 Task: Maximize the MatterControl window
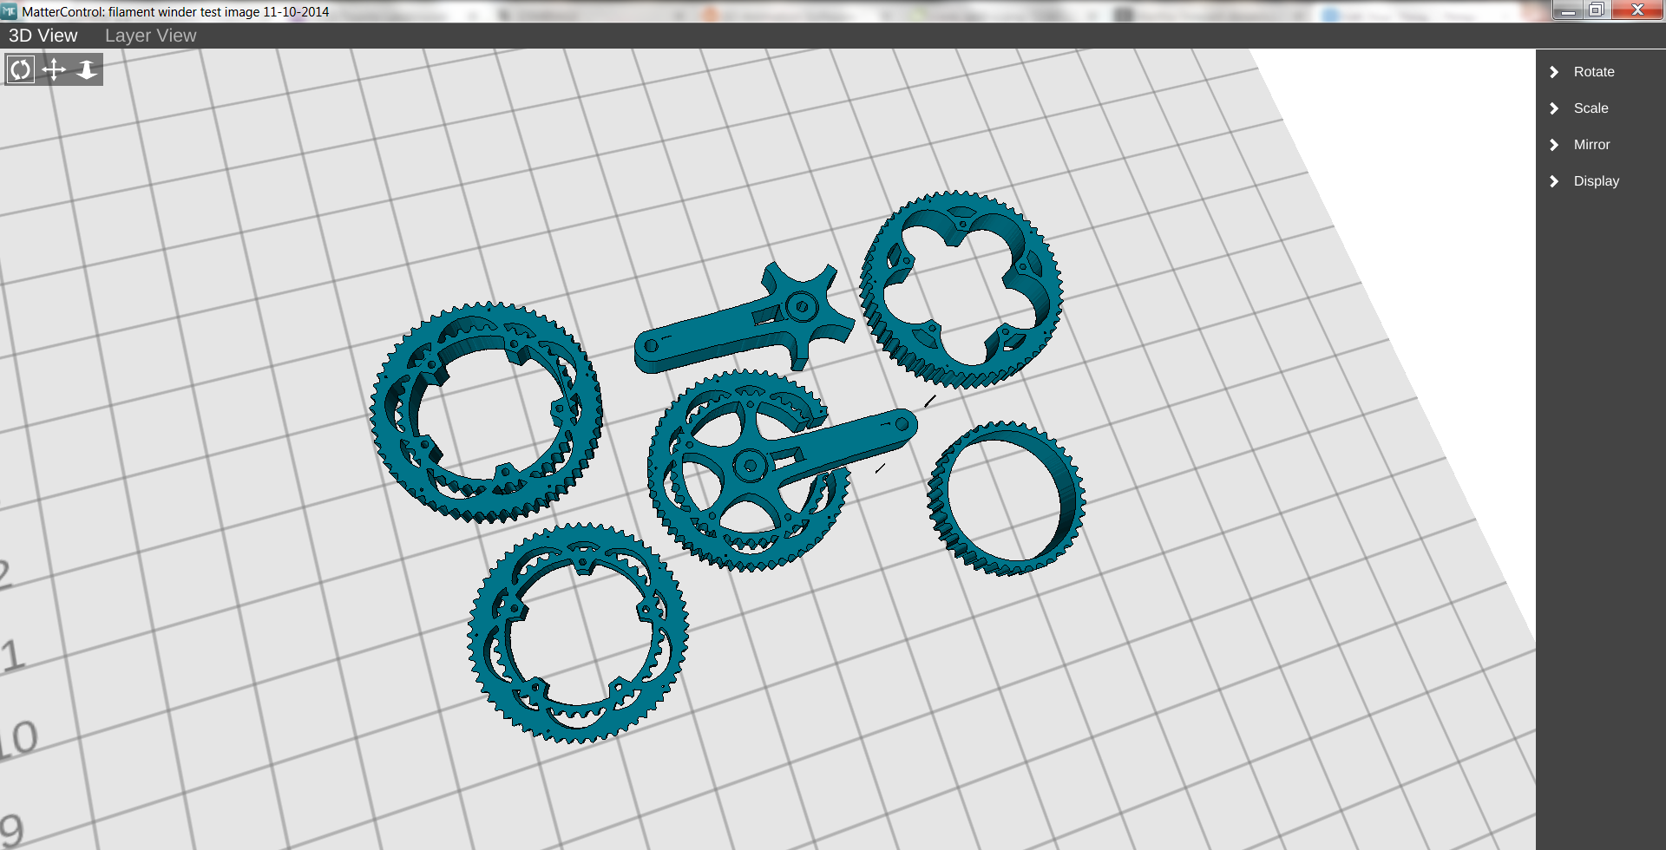point(1597,10)
